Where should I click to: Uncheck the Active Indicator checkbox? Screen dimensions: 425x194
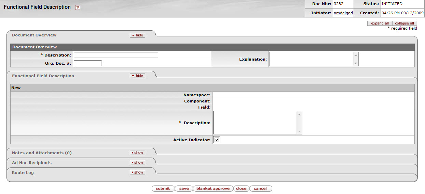(x=217, y=140)
